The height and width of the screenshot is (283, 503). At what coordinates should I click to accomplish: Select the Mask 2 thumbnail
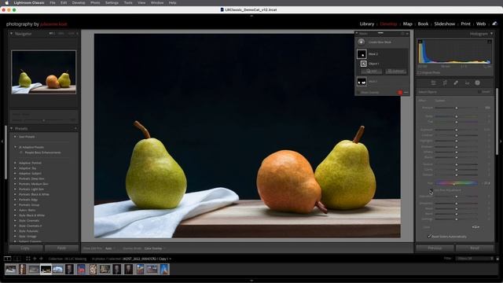click(362, 54)
